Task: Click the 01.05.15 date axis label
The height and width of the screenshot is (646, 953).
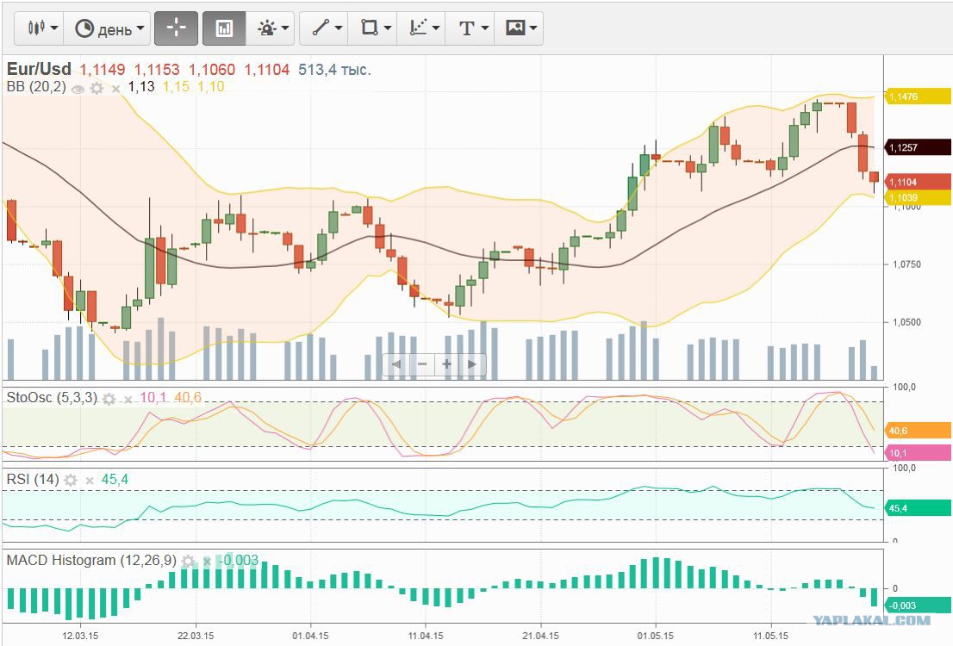Action: click(656, 636)
